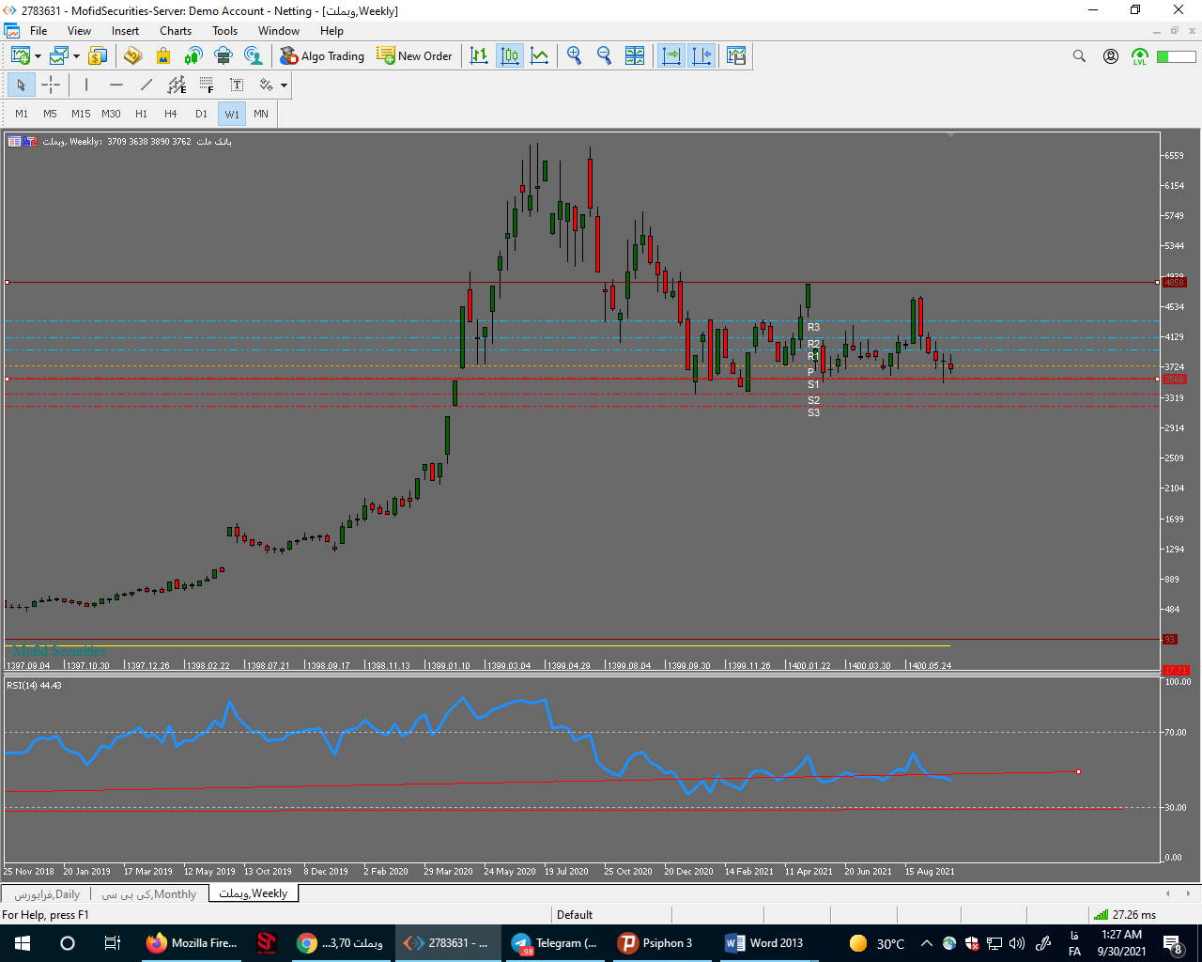
Task: Open the Market Watch coins icon
Action: (98, 56)
